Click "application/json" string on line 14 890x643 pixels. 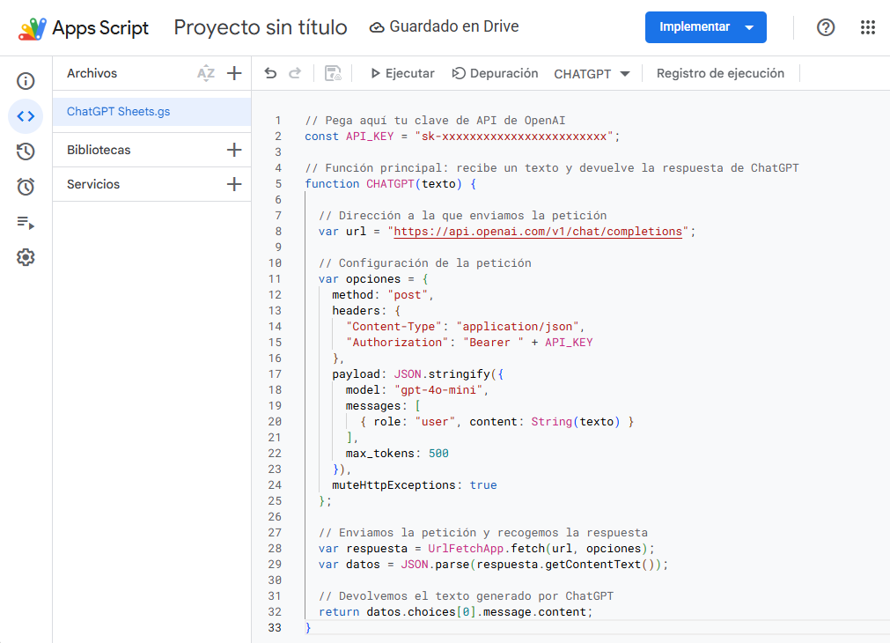point(517,327)
